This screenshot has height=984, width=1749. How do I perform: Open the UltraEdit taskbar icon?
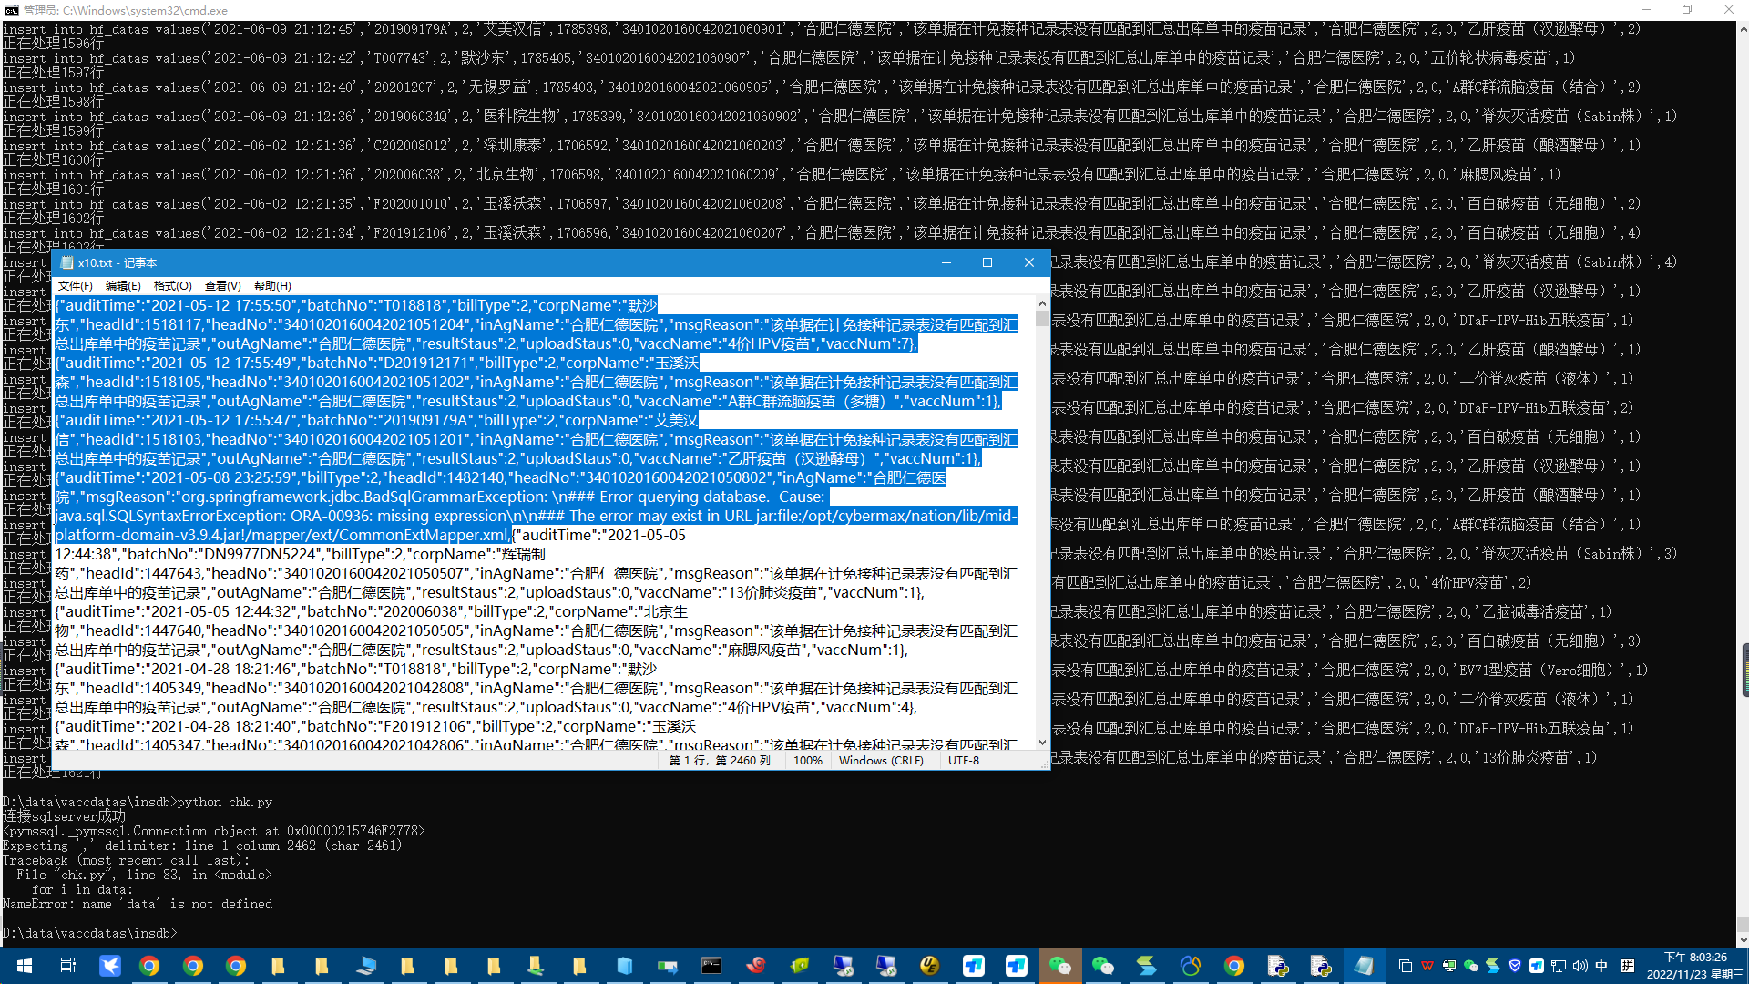[929, 966]
